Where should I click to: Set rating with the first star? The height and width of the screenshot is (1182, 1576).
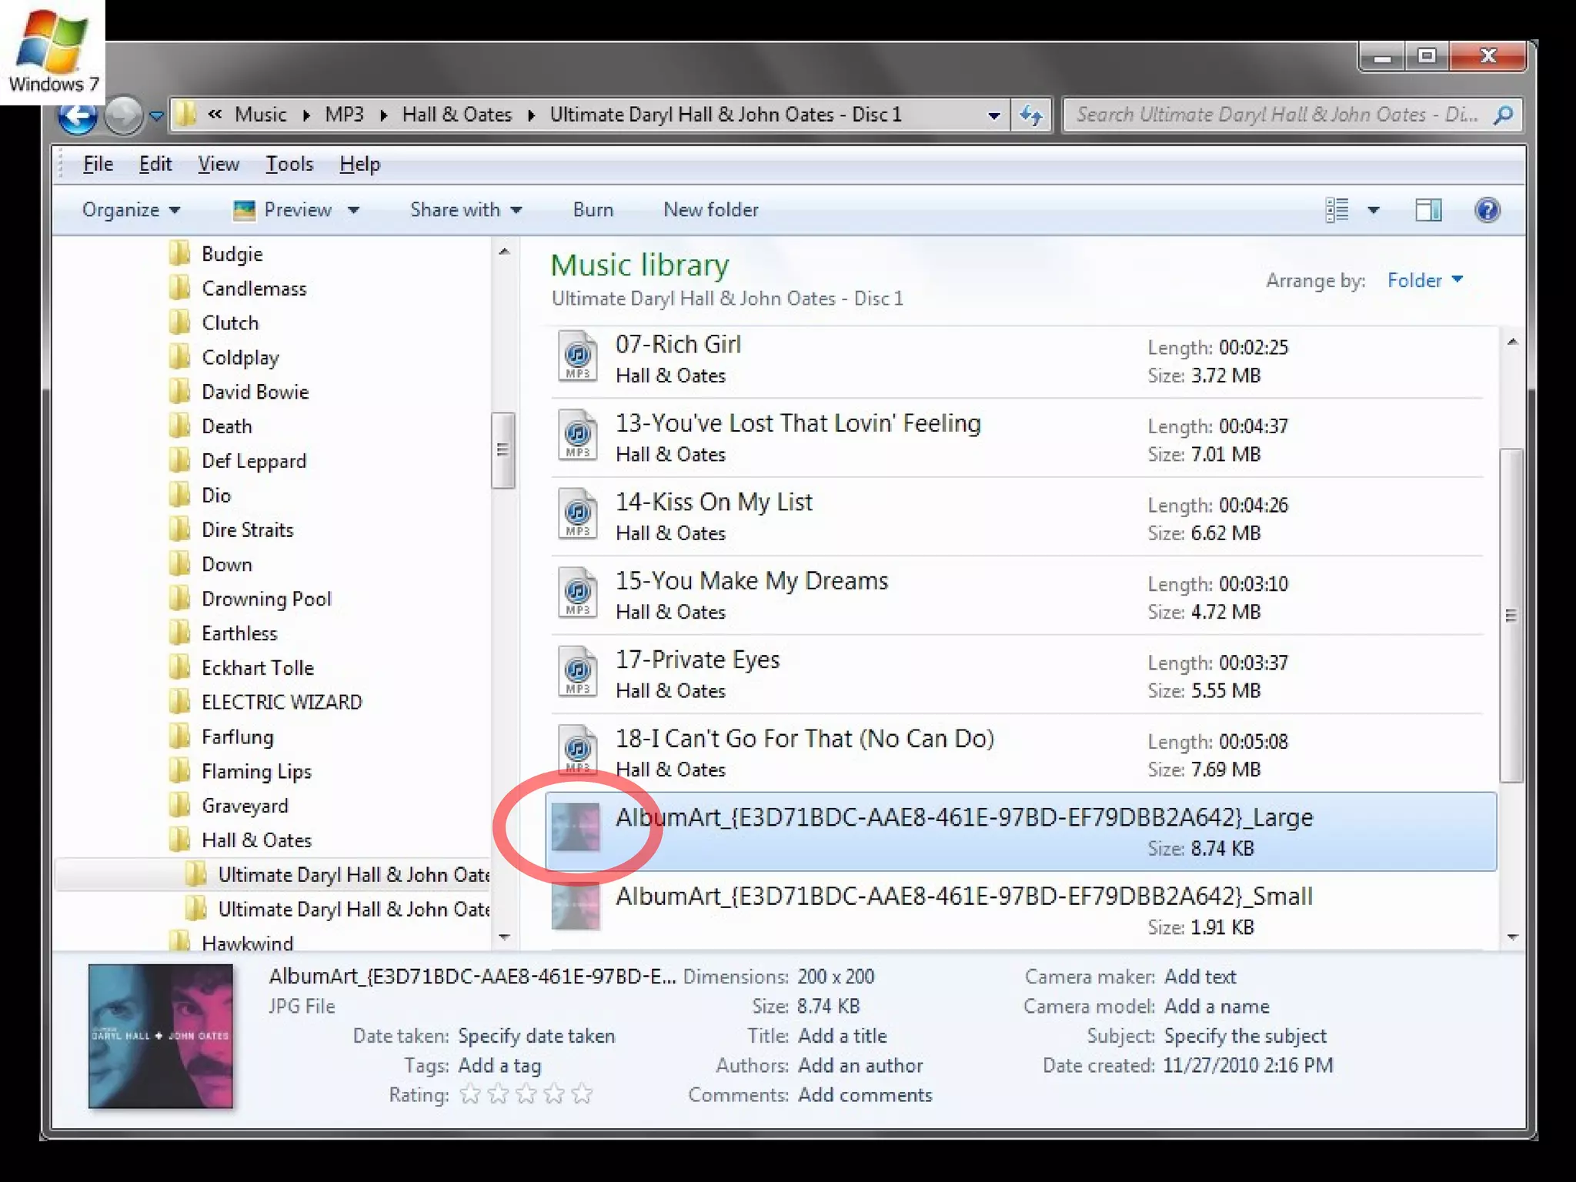[x=470, y=1094]
